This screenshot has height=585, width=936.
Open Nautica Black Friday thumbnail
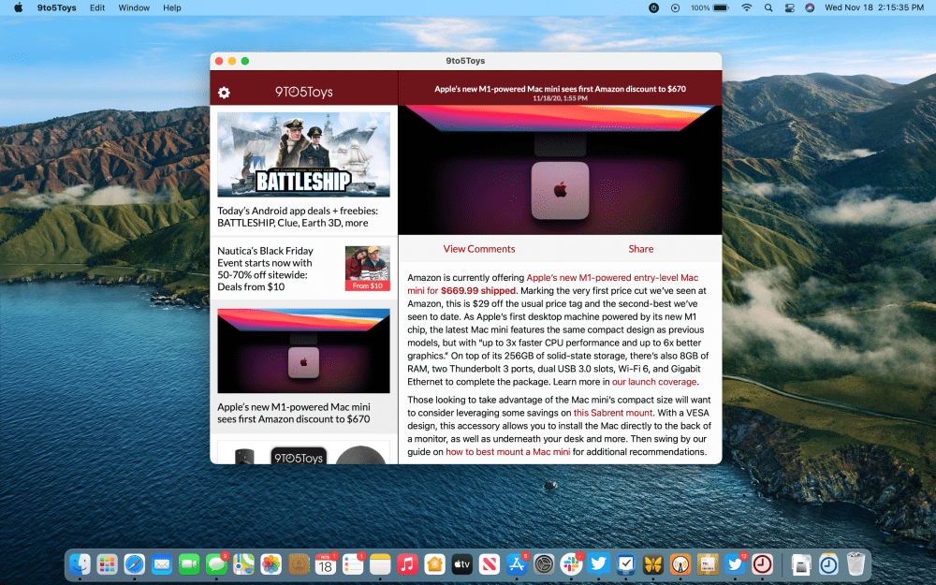click(367, 268)
